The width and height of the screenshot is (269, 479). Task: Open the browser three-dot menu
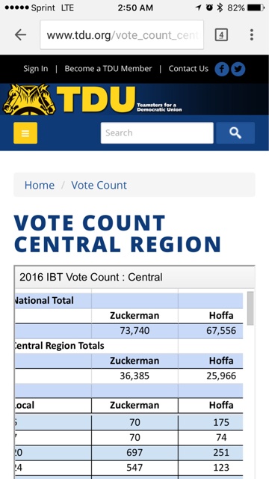(x=252, y=35)
